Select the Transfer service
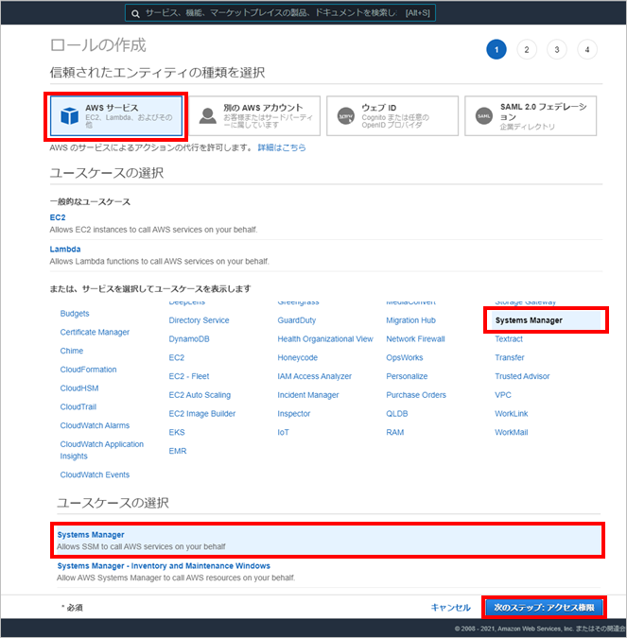This screenshot has width=627, height=638. pyautogui.click(x=510, y=357)
